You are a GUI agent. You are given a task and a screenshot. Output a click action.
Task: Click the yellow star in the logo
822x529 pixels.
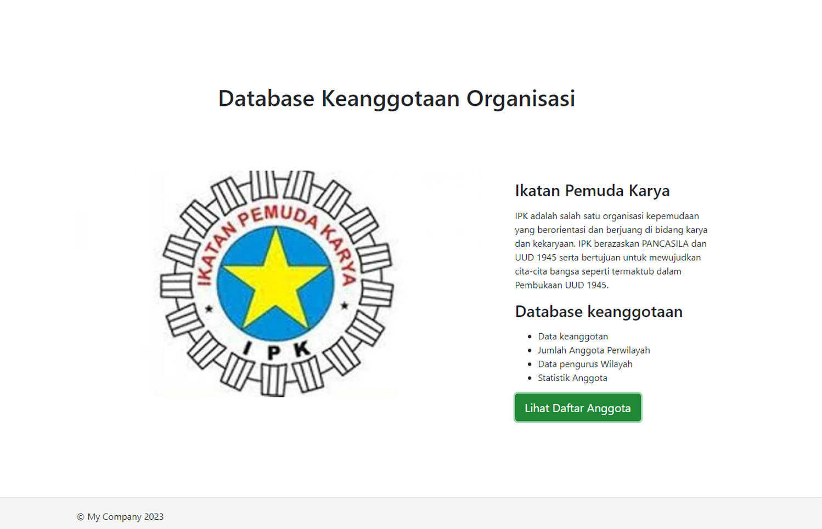[x=275, y=281]
